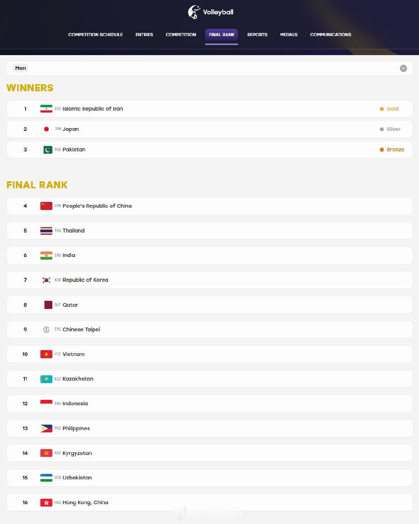Switch to the Entries tab

(144, 35)
